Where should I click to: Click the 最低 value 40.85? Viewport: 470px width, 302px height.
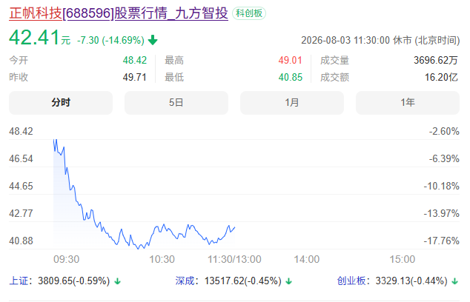click(x=291, y=78)
